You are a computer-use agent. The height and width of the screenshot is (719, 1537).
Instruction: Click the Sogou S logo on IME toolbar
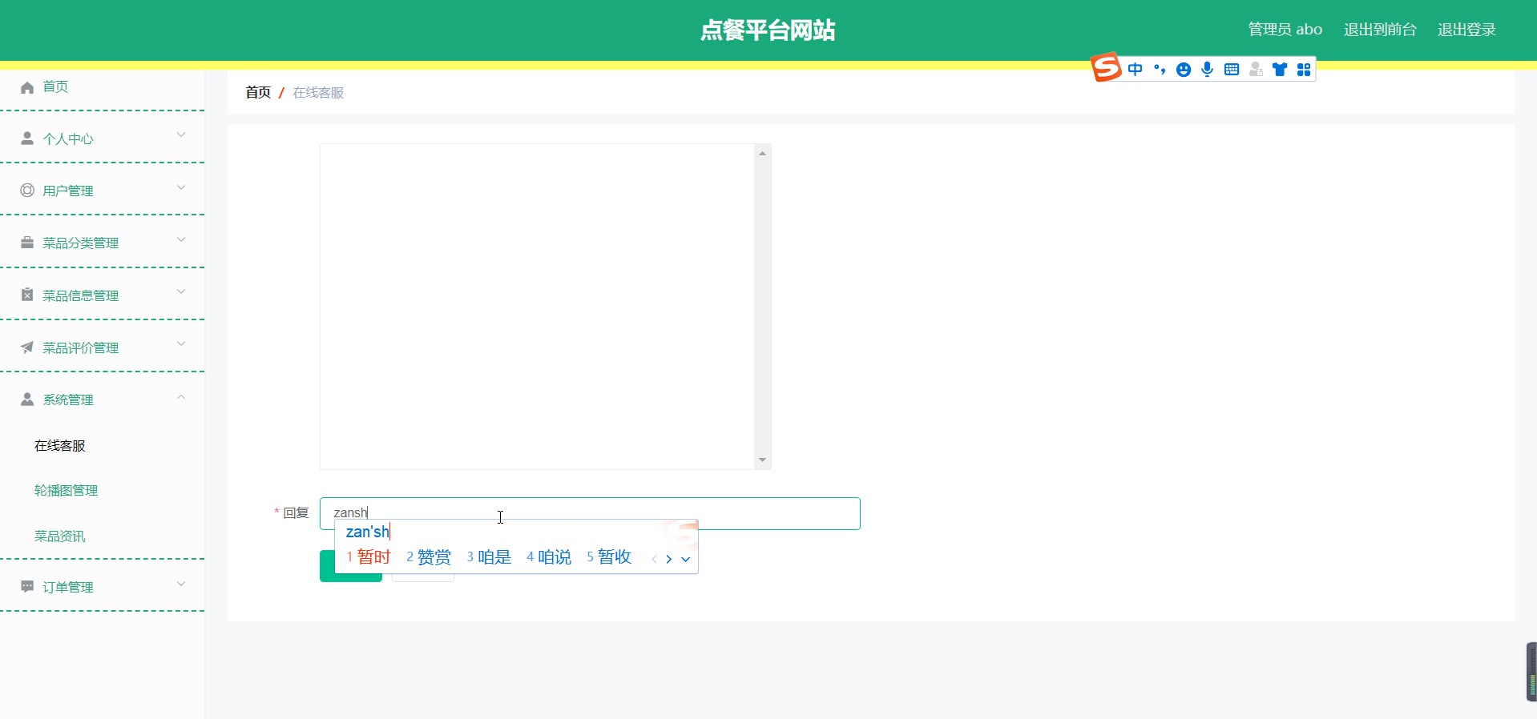coord(1107,67)
